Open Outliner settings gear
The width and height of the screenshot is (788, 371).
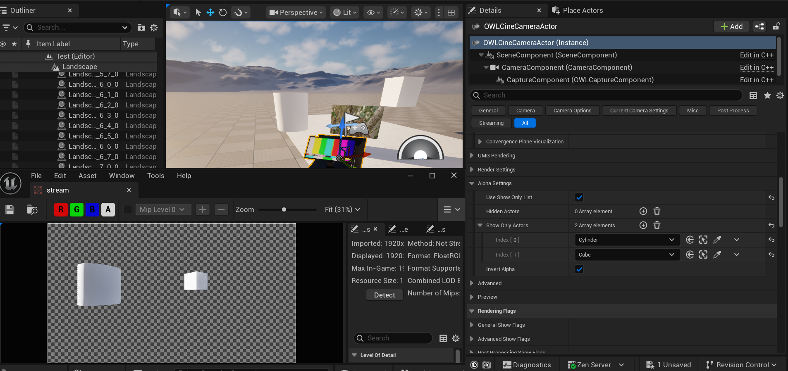click(154, 27)
